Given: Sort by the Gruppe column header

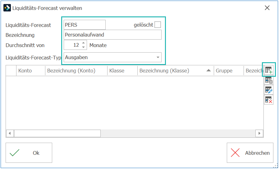Looking at the screenshot, I should pos(229,71).
